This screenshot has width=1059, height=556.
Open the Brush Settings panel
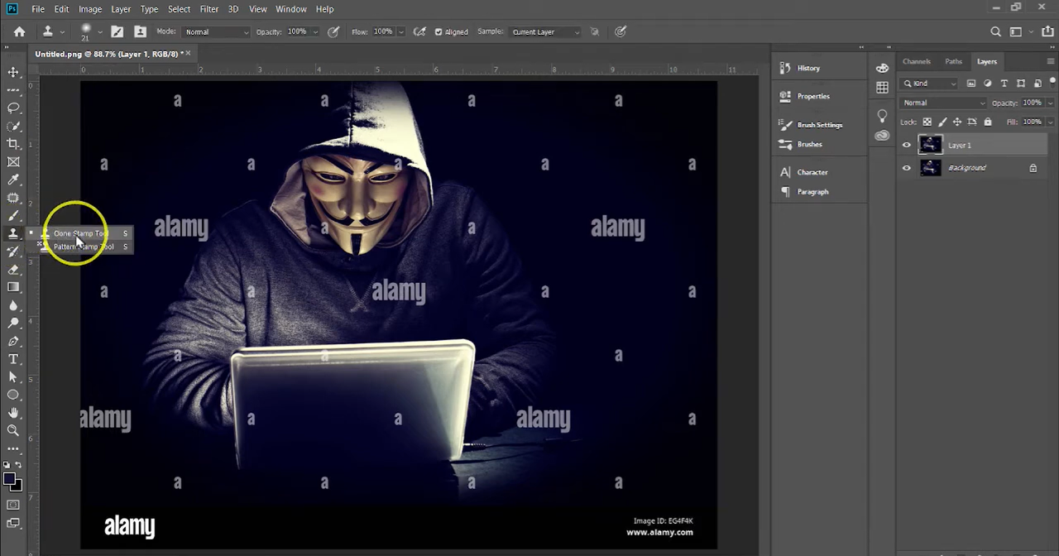[x=820, y=125]
